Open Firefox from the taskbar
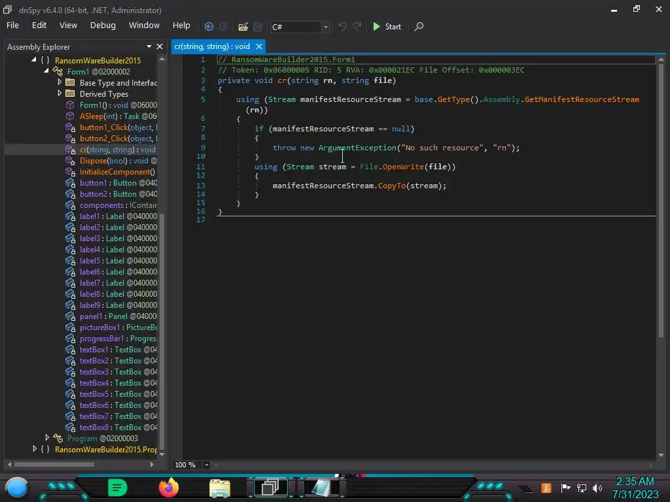The width and height of the screenshot is (670, 502). [x=168, y=488]
